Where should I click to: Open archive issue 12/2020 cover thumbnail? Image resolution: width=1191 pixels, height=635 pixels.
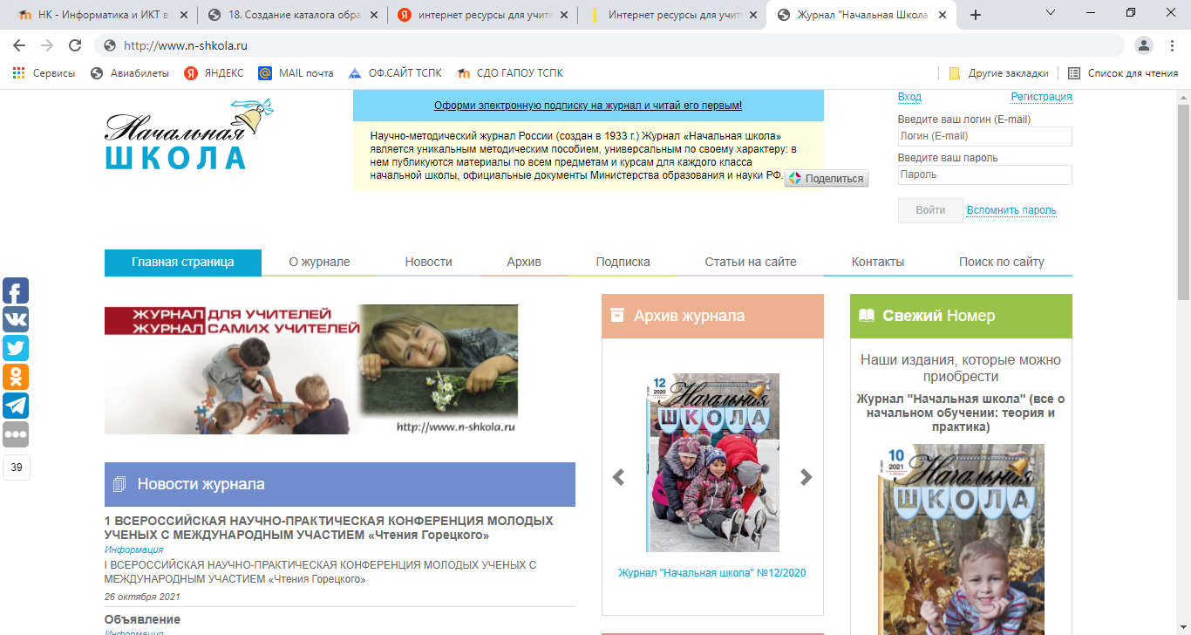click(712, 462)
